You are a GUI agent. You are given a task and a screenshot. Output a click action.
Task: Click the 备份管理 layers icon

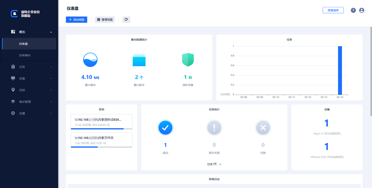point(13,102)
